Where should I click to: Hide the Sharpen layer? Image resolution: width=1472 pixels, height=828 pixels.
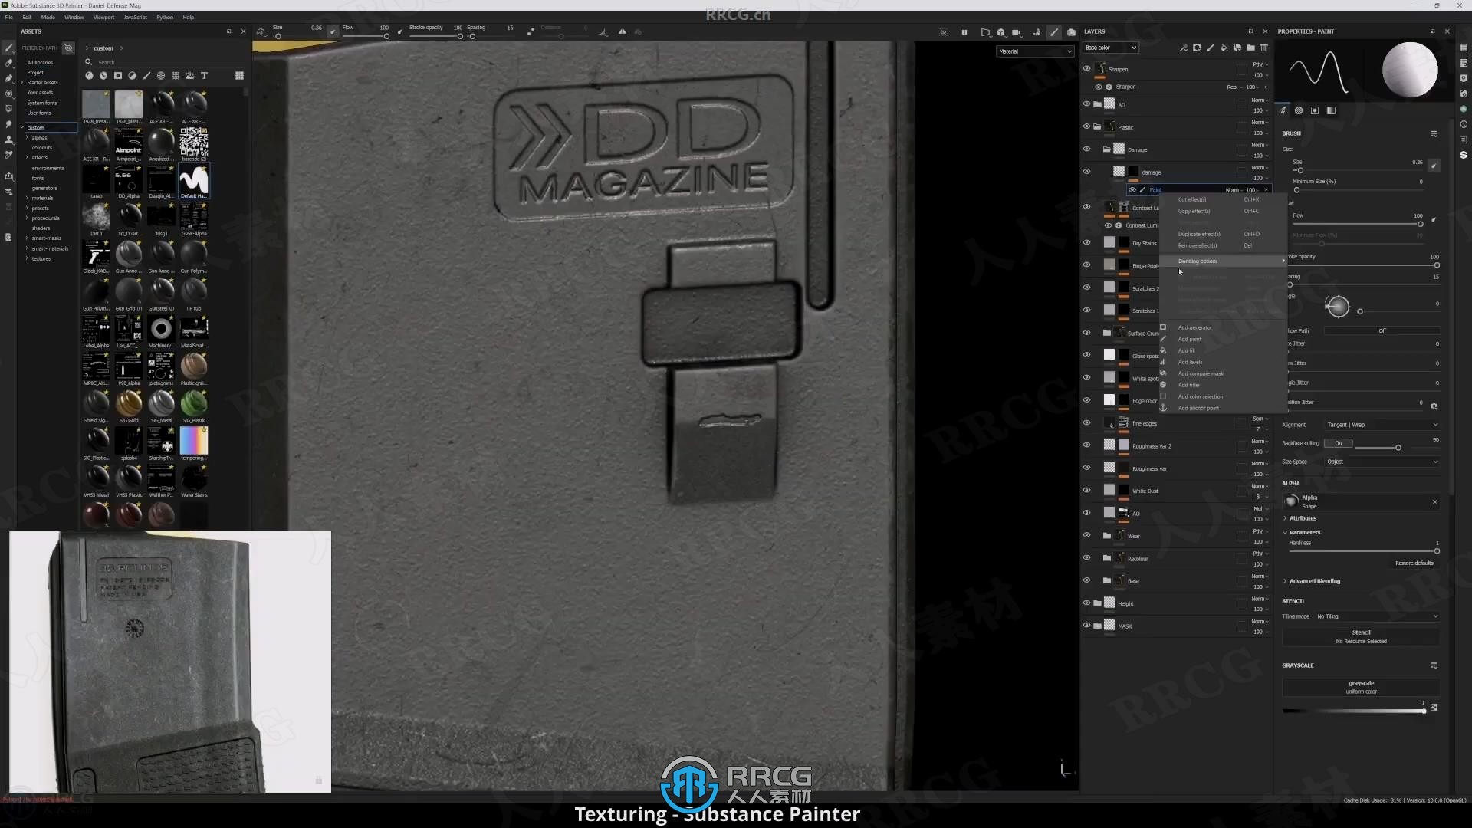point(1086,69)
